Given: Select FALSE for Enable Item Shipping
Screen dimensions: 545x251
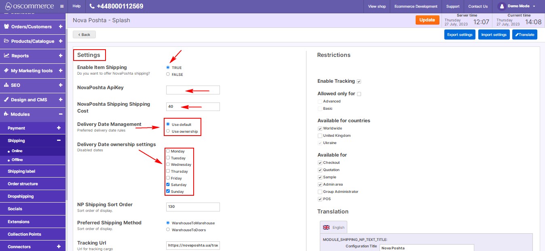Looking at the screenshot, I should (168, 74).
